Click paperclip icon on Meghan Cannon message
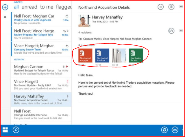Screen dimensions: 185x137 coord(64,67)
